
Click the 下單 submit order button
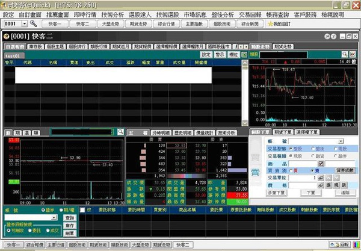point(311,193)
